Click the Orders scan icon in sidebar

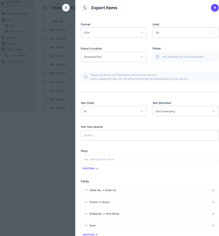coord(3,43)
